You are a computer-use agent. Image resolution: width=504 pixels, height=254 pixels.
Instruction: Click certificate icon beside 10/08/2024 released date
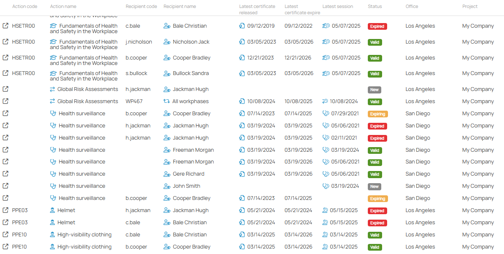[x=243, y=101]
